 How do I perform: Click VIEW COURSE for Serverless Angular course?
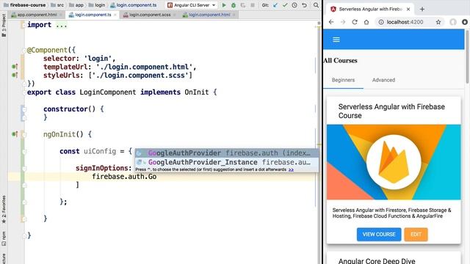click(x=379, y=235)
